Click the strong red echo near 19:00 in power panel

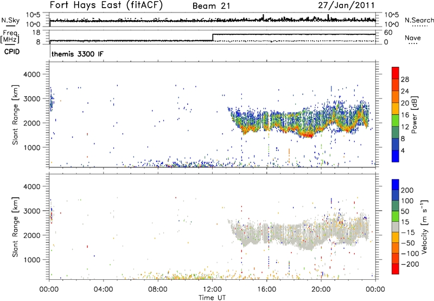coord(307,135)
